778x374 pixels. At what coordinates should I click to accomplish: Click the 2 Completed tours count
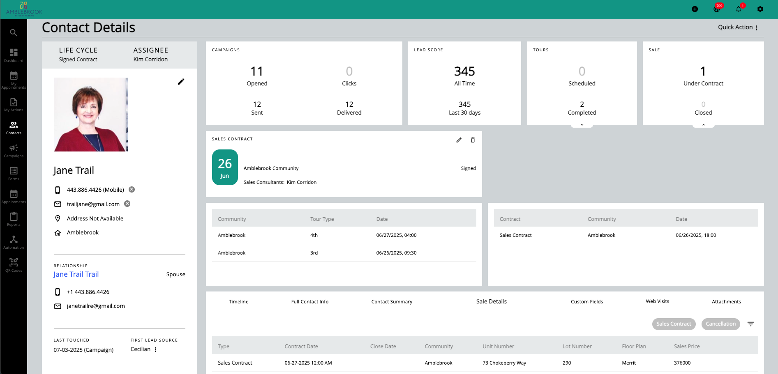point(582,108)
